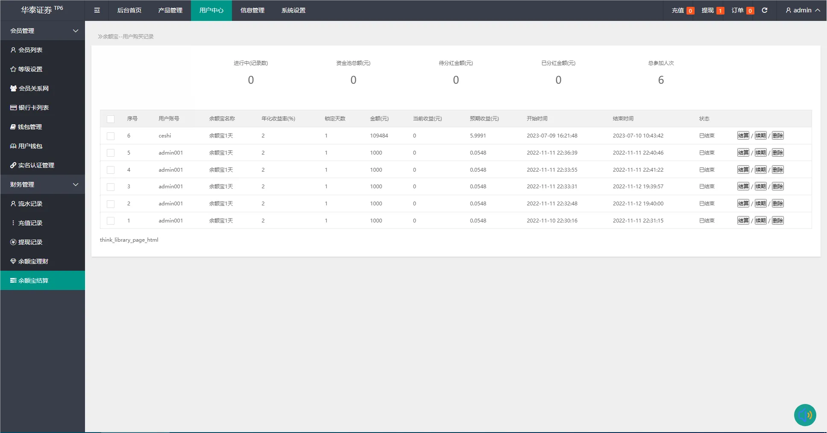Click 续期 button for row 4

pos(761,170)
